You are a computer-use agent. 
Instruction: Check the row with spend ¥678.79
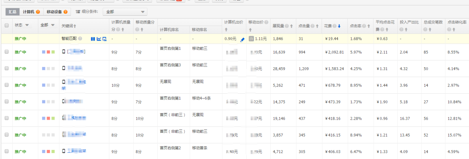tap(7, 85)
